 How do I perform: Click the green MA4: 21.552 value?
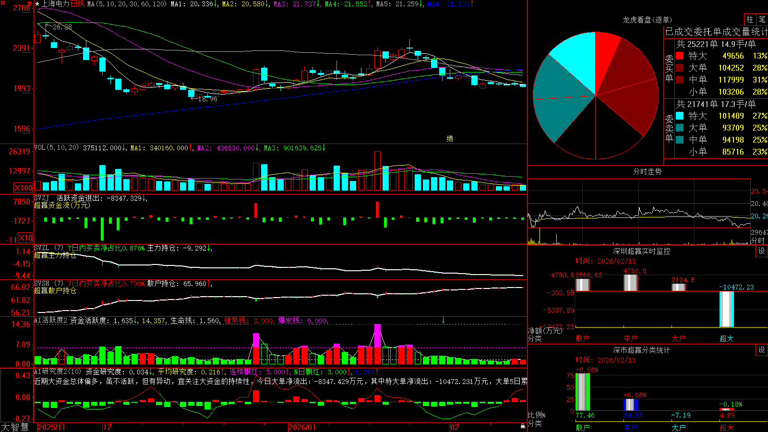(x=347, y=4)
